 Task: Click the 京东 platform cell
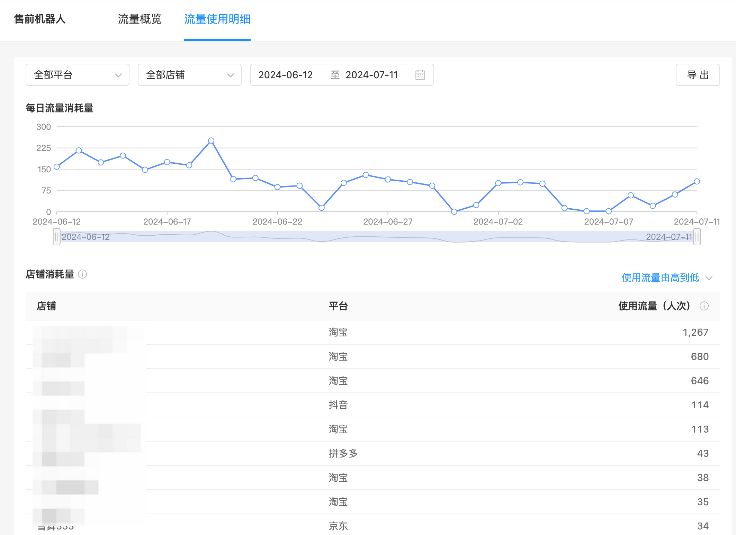click(x=338, y=526)
